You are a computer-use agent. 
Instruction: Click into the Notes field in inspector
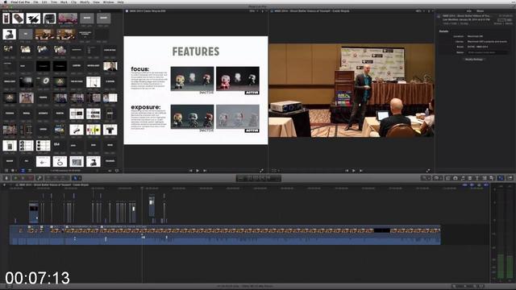(488, 52)
